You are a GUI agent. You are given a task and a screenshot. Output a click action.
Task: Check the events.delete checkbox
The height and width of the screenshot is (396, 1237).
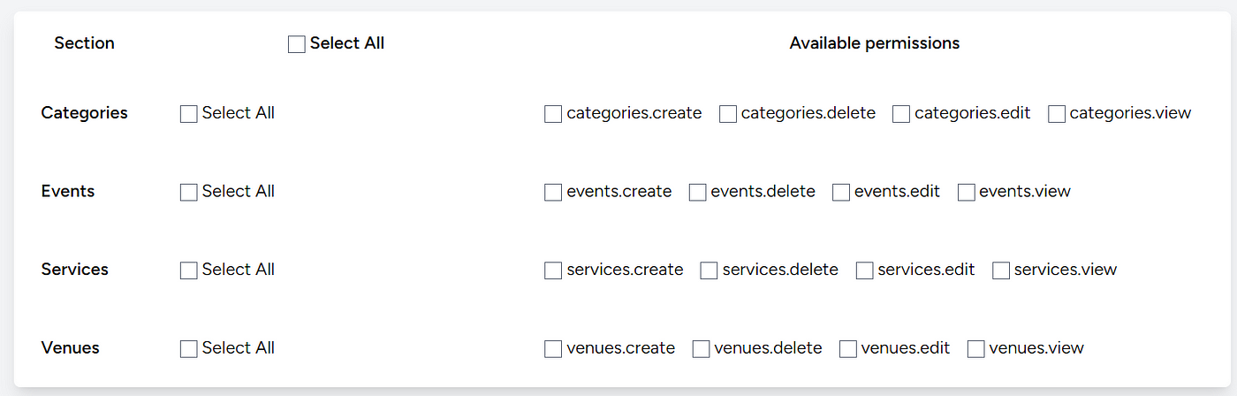[697, 193]
